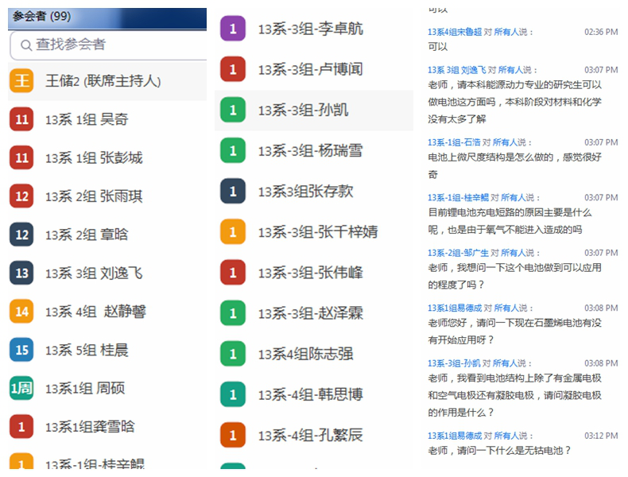The width and height of the screenshot is (628, 477).
Task: Click orange avatar for 13系-3组-张千梓婧
Action: [x=232, y=232]
